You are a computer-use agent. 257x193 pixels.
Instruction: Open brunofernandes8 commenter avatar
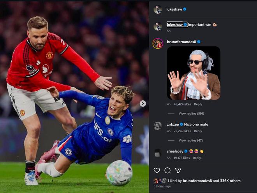click(158, 43)
